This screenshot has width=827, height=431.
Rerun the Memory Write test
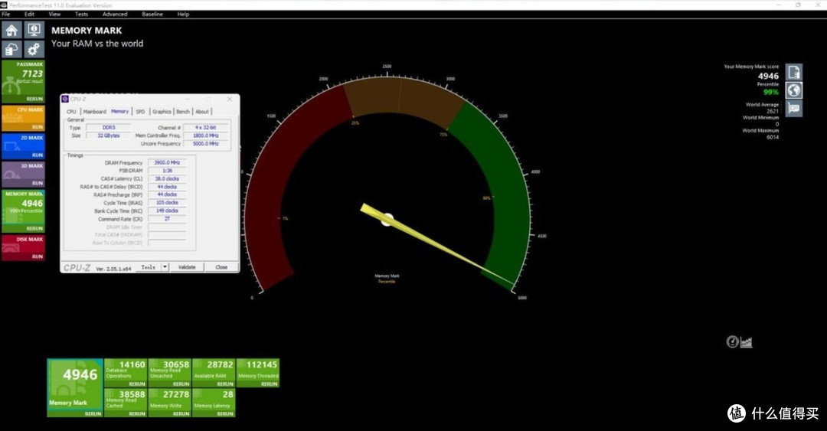pyautogui.click(x=181, y=414)
